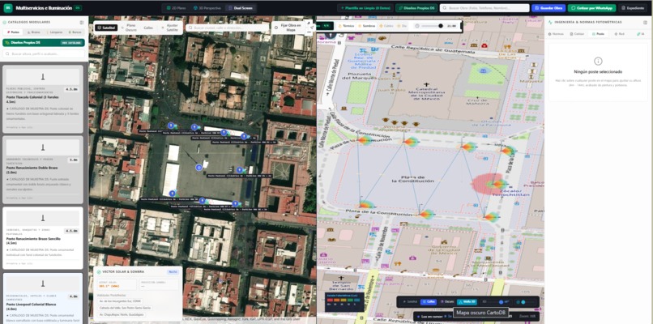Open Diseños Propios DS in top bar
This screenshot has width=653, height=324.
point(416,8)
